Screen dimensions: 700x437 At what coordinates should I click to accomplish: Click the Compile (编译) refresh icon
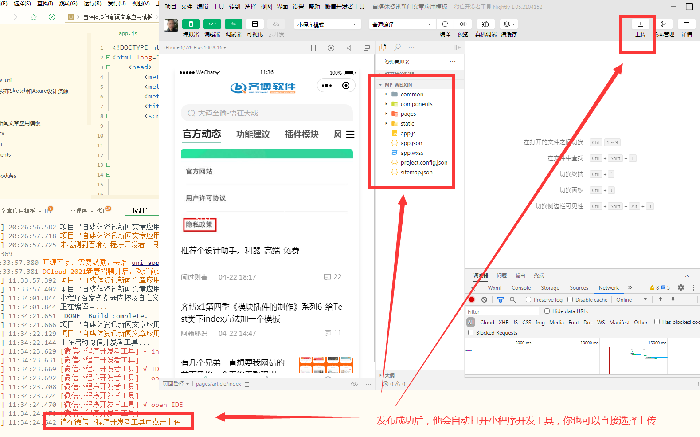click(x=445, y=24)
